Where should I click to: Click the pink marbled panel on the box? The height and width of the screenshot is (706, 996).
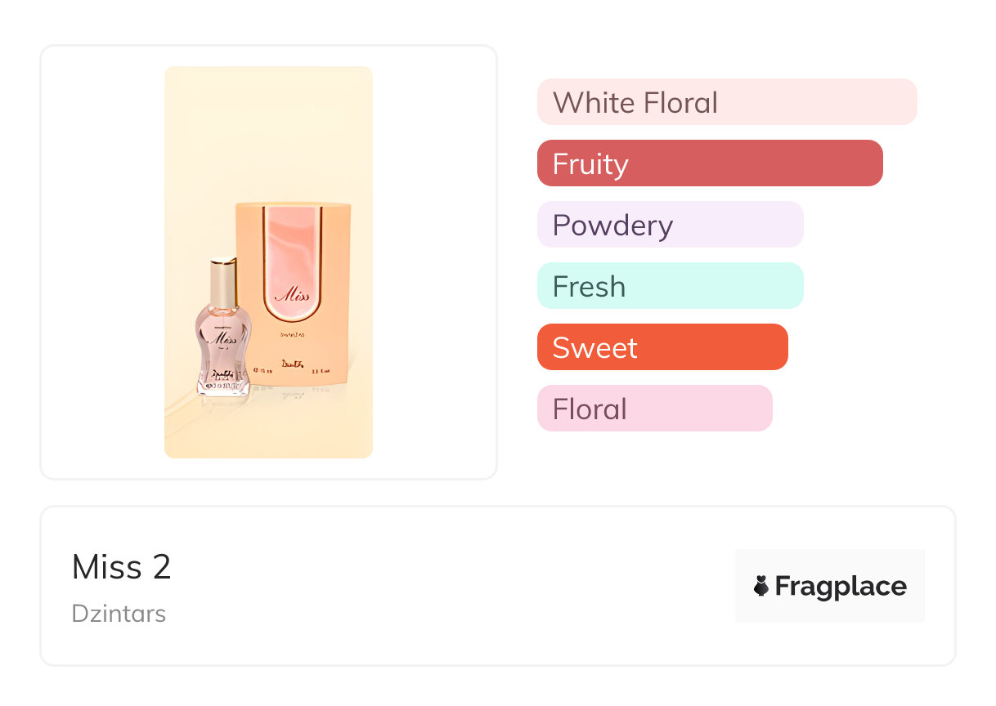292,245
